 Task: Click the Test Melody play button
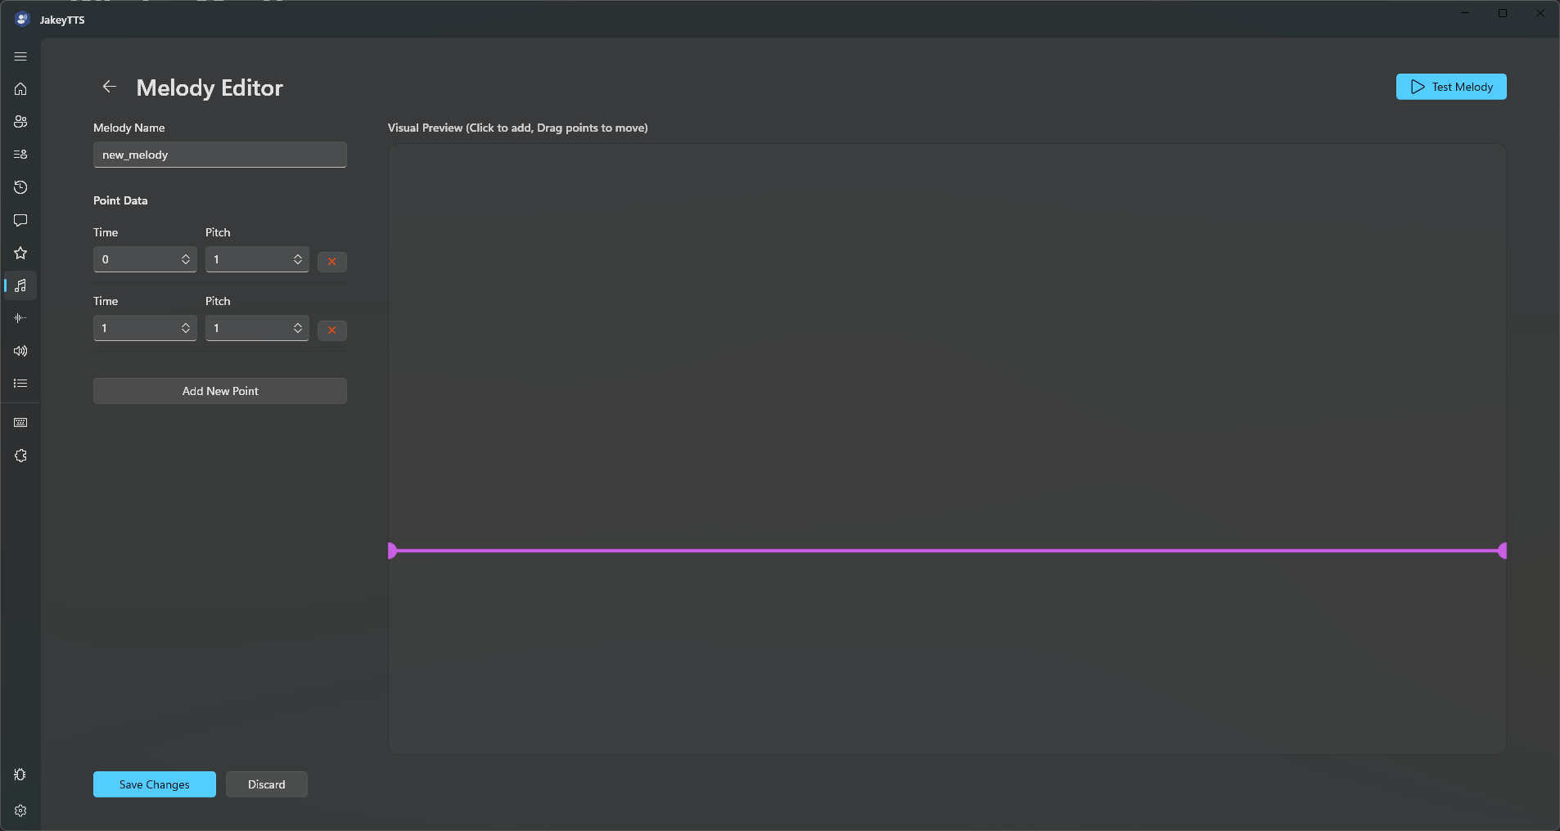coord(1451,87)
